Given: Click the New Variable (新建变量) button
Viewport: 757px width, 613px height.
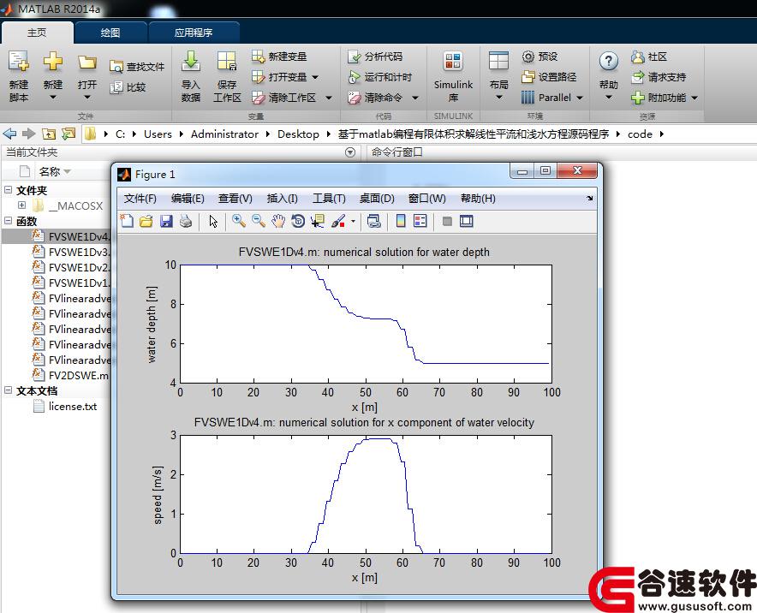Looking at the screenshot, I should tap(279, 57).
